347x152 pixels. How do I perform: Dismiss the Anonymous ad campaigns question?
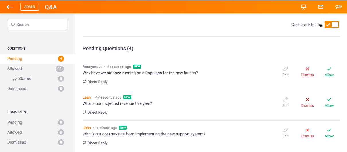(307, 72)
